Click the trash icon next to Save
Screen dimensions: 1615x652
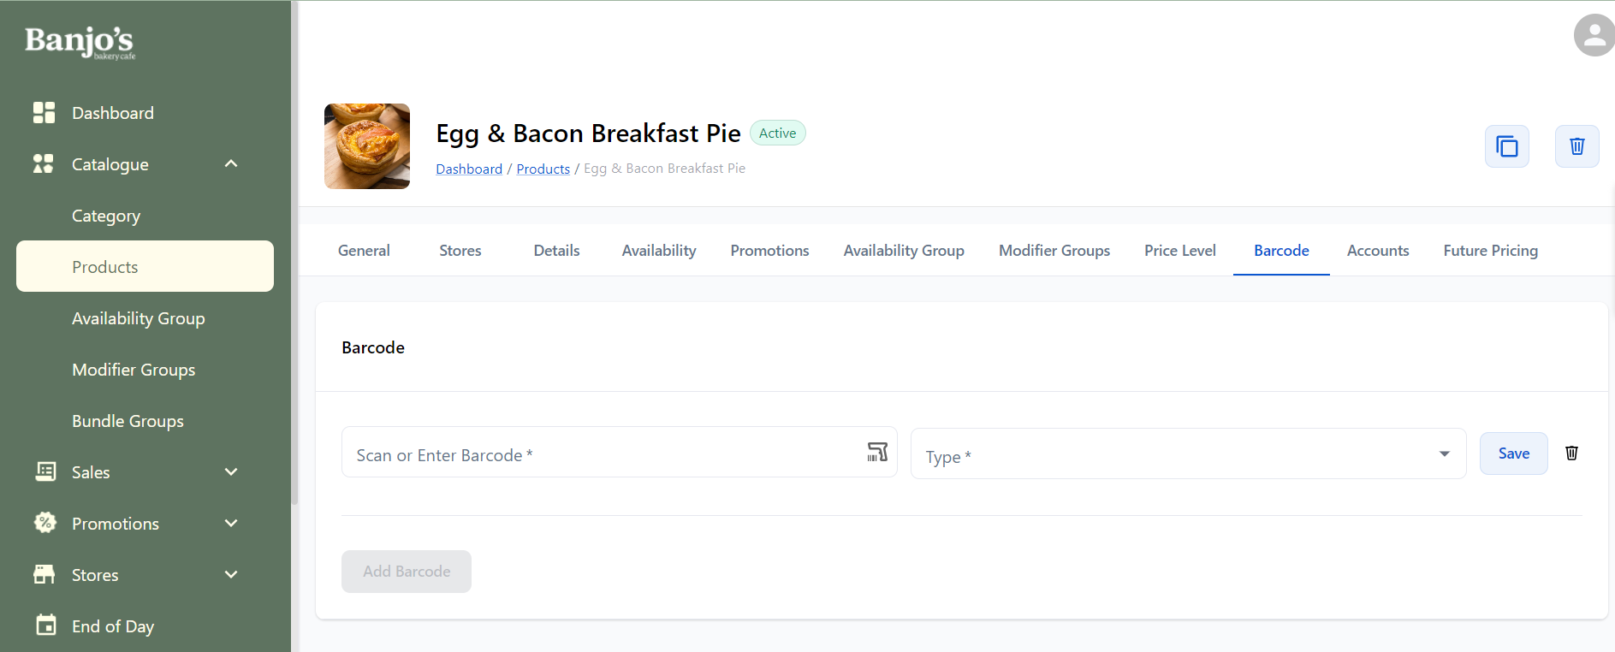[x=1571, y=453]
